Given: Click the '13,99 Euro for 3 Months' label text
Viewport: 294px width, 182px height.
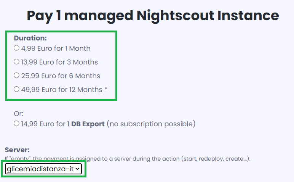Looking at the screenshot, I should click(x=59, y=62).
